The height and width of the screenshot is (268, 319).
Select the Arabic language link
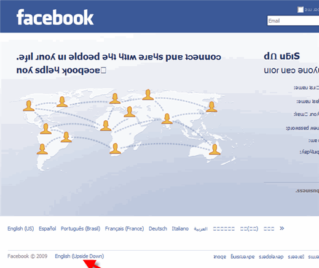click(200, 229)
